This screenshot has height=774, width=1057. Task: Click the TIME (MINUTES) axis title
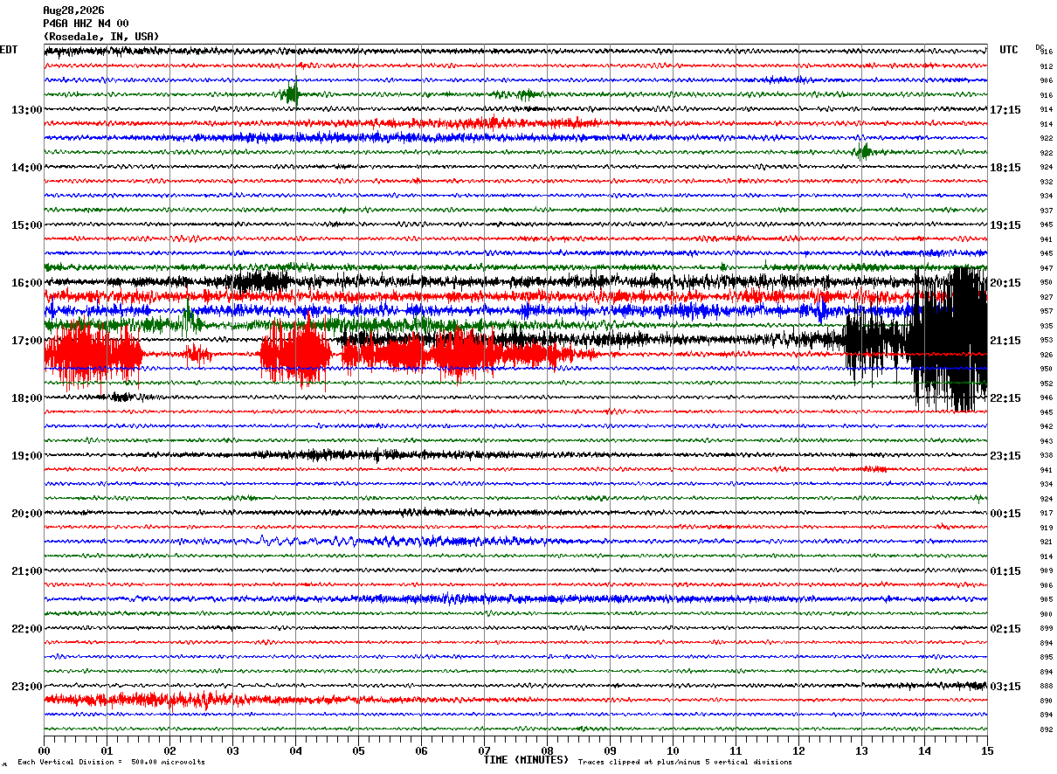click(x=526, y=760)
